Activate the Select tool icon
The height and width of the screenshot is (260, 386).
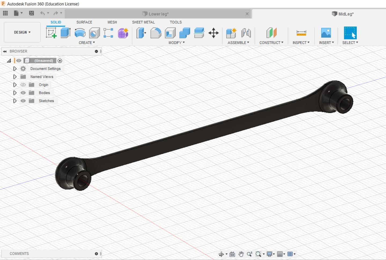click(350, 33)
